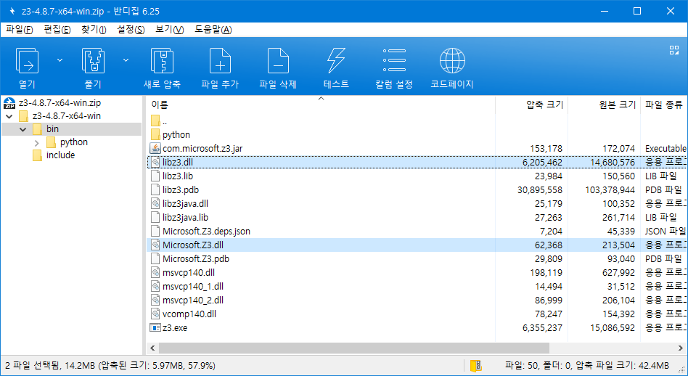This screenshot has height=376, width=688.
Task: Select the file name Microsoft.Z3.pdb
Action: 196,259
